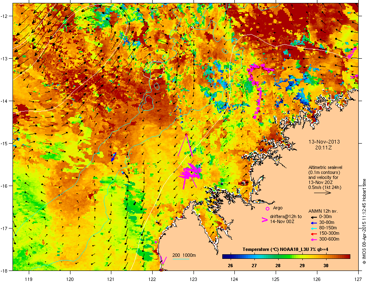Click the Argo float circle near 122 longitude coast
Viewport: 367px width, 283px height.
[156, 242]
